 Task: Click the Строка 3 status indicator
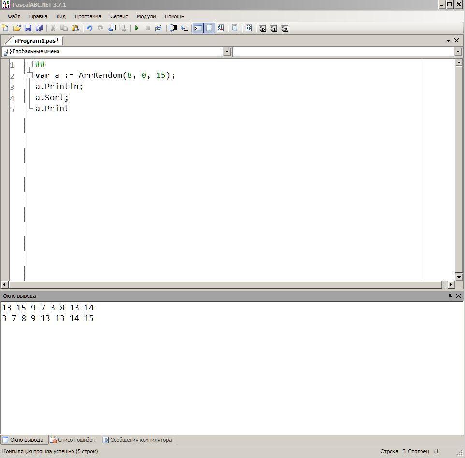[x=392, y=451]
